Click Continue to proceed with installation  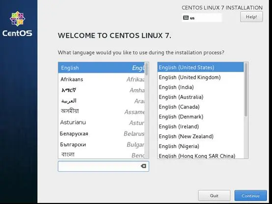(251, 196)
